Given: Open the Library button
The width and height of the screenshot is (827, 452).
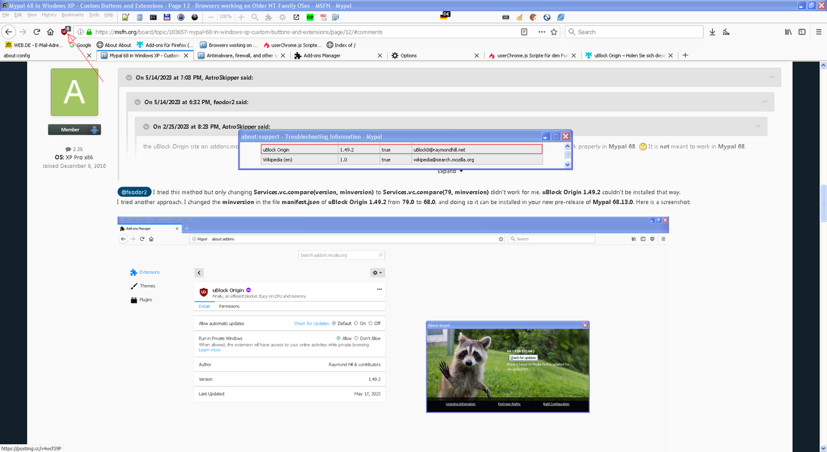Looking at the screenshot, I should 788,32.
